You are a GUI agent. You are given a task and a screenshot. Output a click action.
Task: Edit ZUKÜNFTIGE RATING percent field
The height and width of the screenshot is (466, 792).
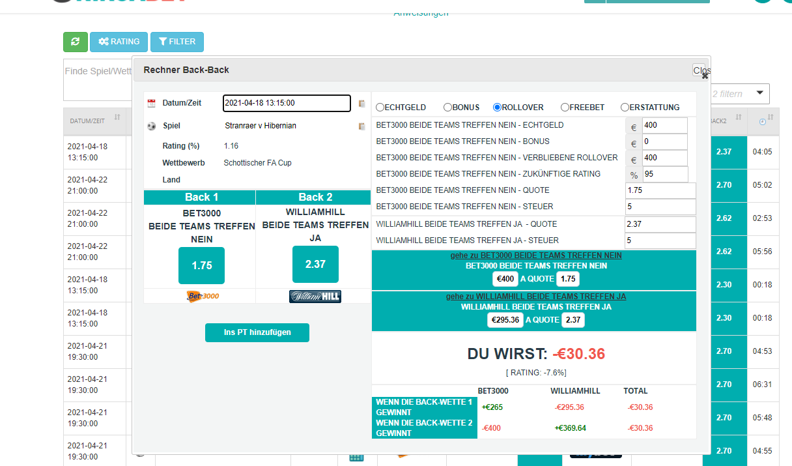point(666,175)
